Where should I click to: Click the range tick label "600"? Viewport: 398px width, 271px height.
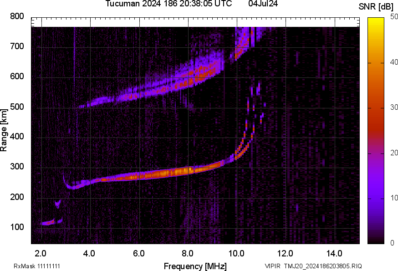pos(17,77)
